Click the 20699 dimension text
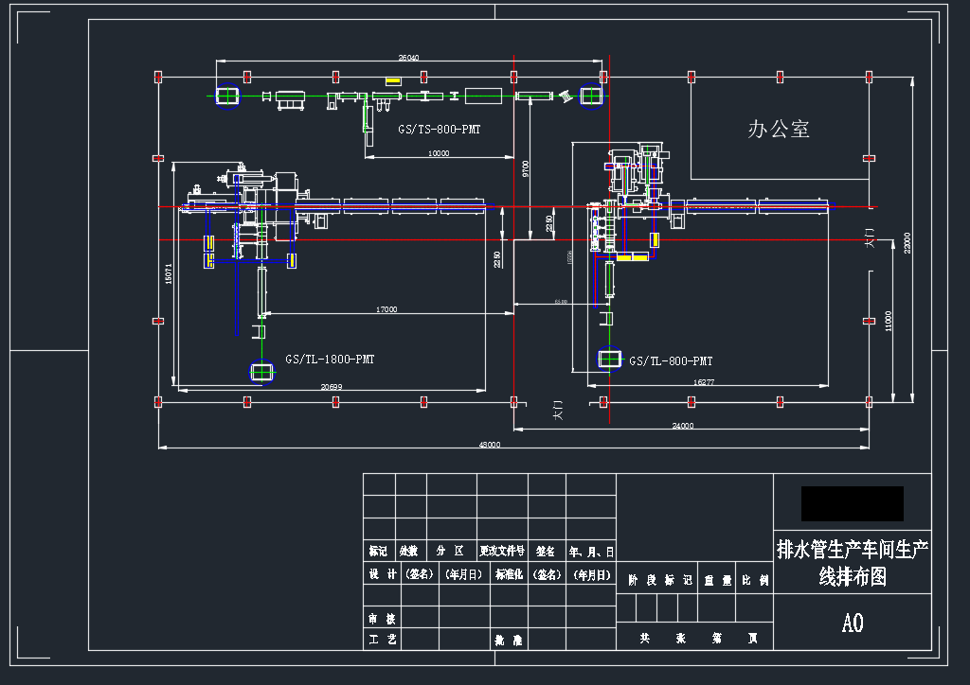The height and width of the screenshot is (685, 970). [x=331, y=387]
